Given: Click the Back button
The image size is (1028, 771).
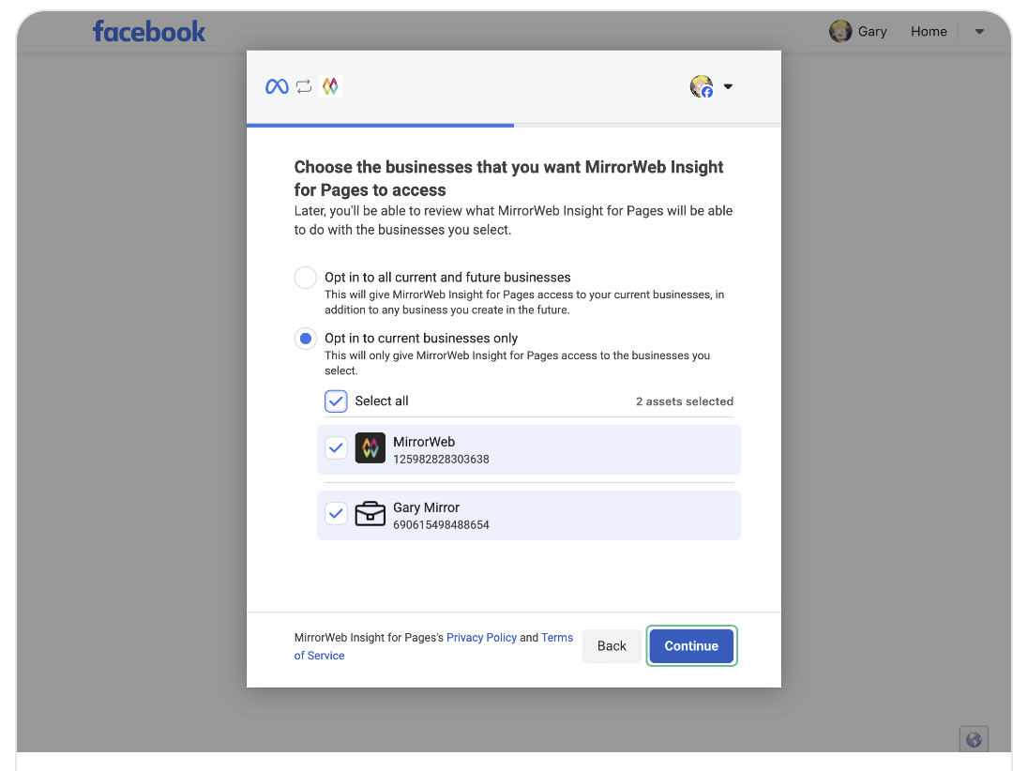Looking at the screenshot, I should 612,645.
